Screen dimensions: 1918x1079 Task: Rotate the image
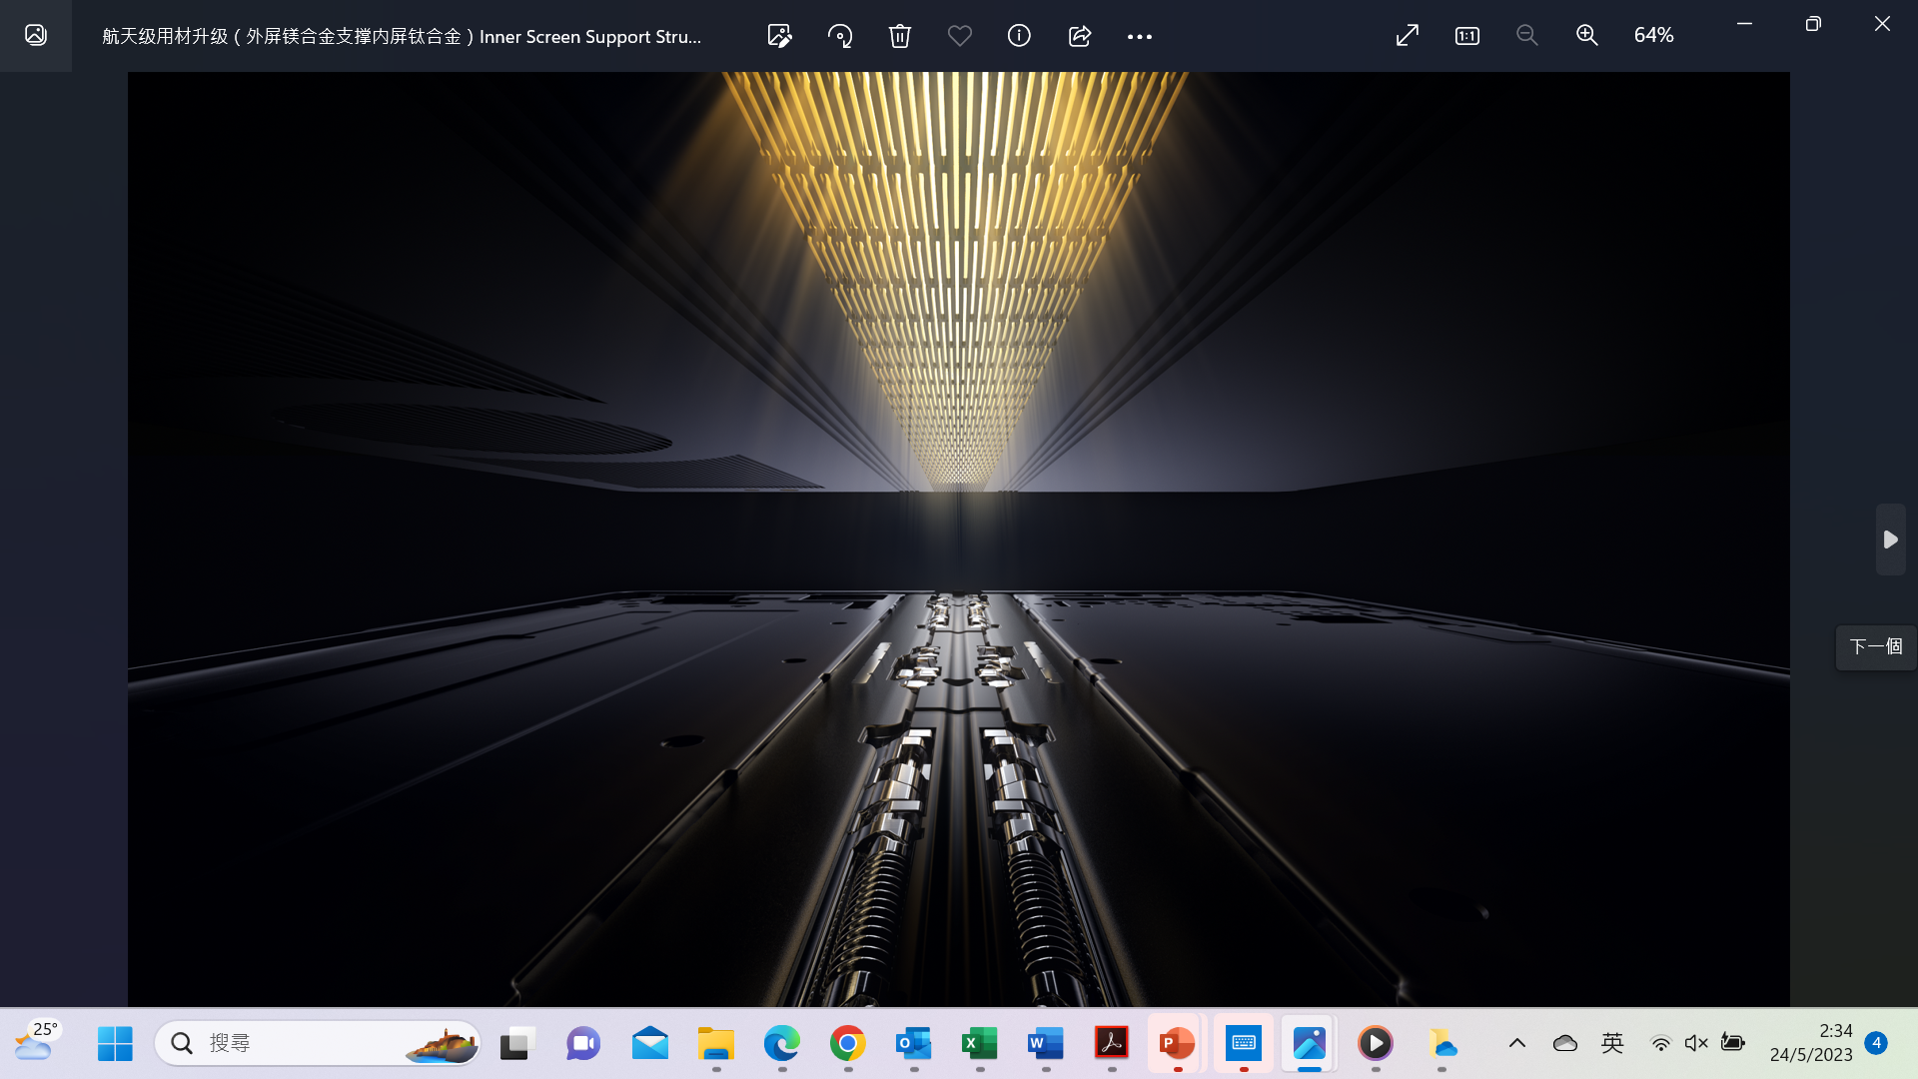[840, 36]
